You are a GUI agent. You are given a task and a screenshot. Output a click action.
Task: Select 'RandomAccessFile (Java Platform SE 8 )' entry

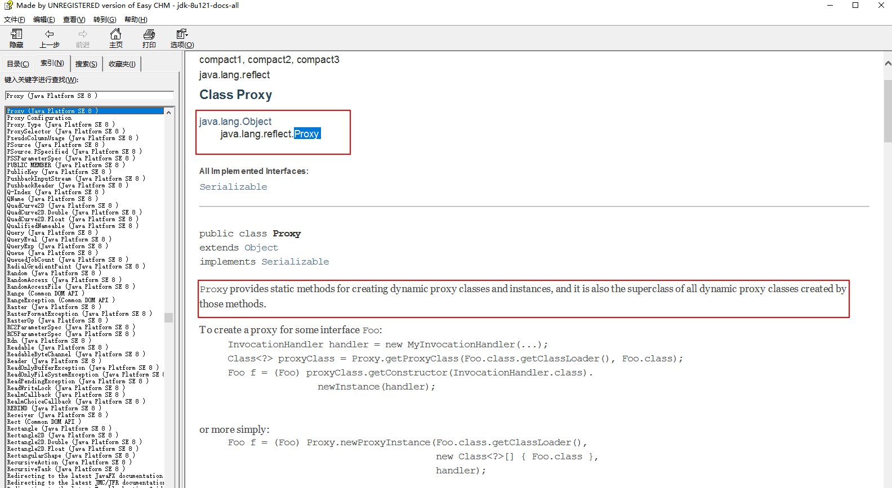pyautogui.click(x=70, y=286)
